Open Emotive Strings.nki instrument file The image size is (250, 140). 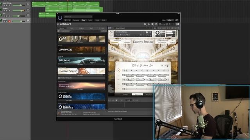[82, 78]
